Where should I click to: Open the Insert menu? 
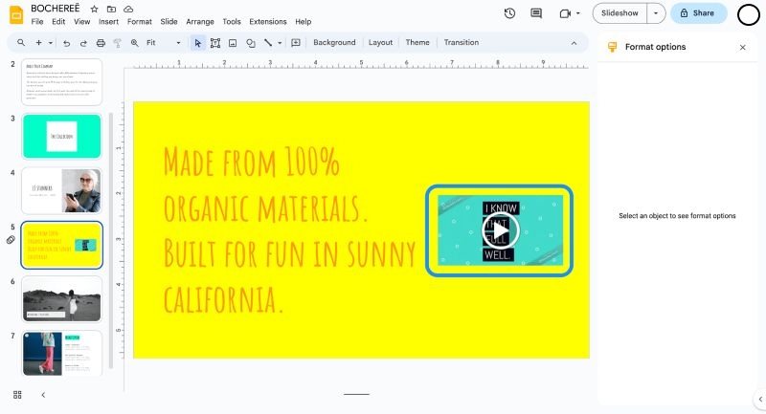[108, 21]
